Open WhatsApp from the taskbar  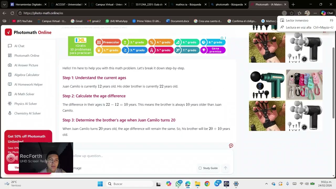click(178, 184)
